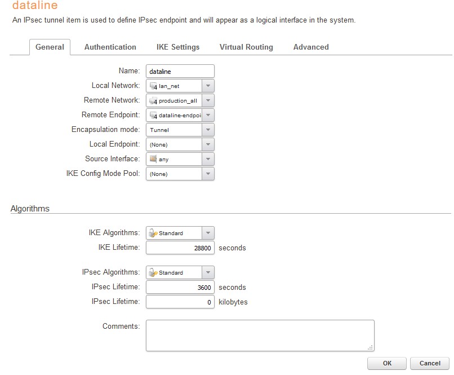Click the Cancel button
Viewport: 454px width, 375px height.
coord(430,363)
